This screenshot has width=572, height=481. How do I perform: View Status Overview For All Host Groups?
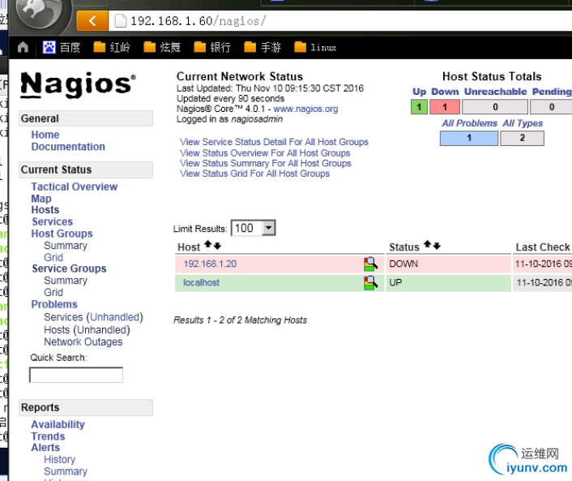click(x=265, y=152)
